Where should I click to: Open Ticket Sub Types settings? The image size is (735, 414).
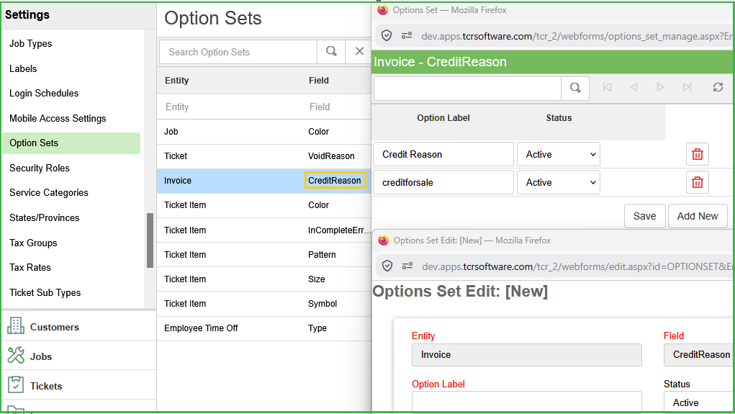(45, 292)
